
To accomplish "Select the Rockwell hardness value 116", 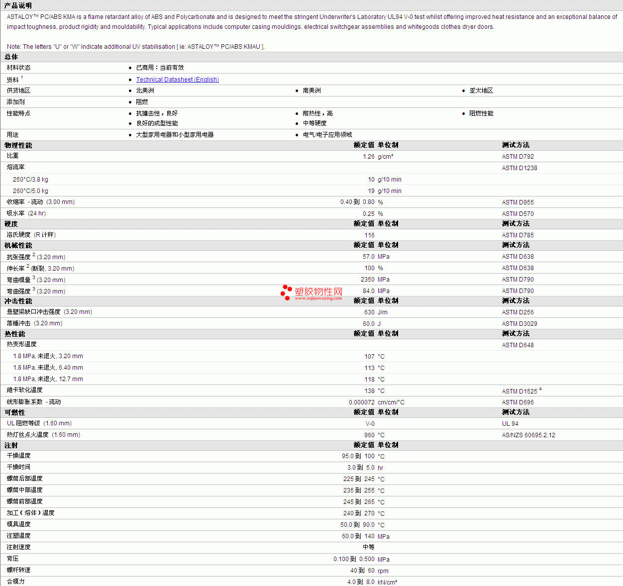I will click(x=369, y=235).
